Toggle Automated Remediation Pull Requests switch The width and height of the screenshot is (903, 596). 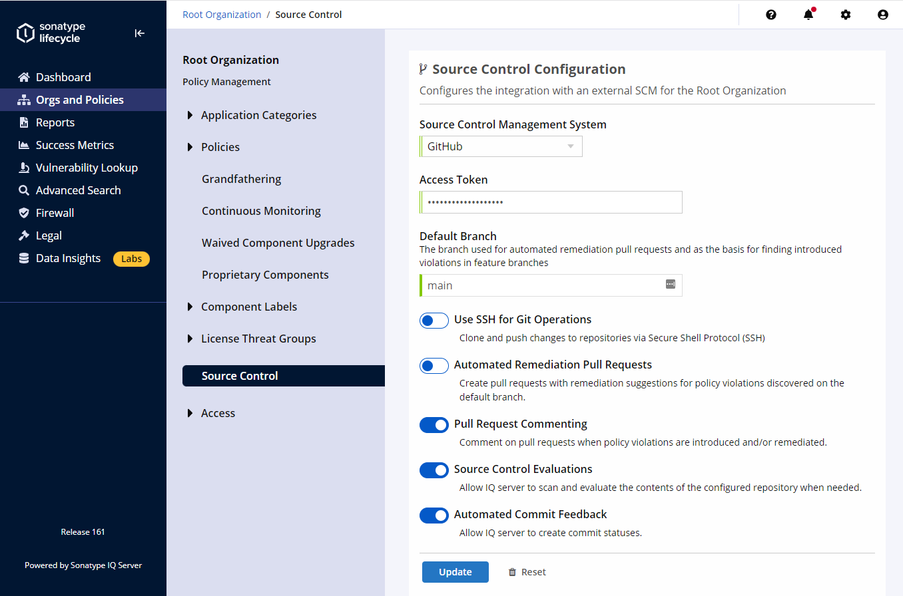coord(434,366)
